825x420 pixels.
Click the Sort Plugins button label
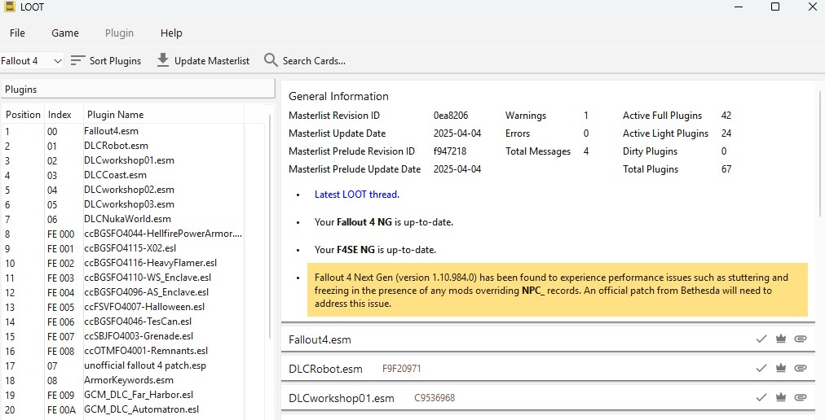click(115, 60)
